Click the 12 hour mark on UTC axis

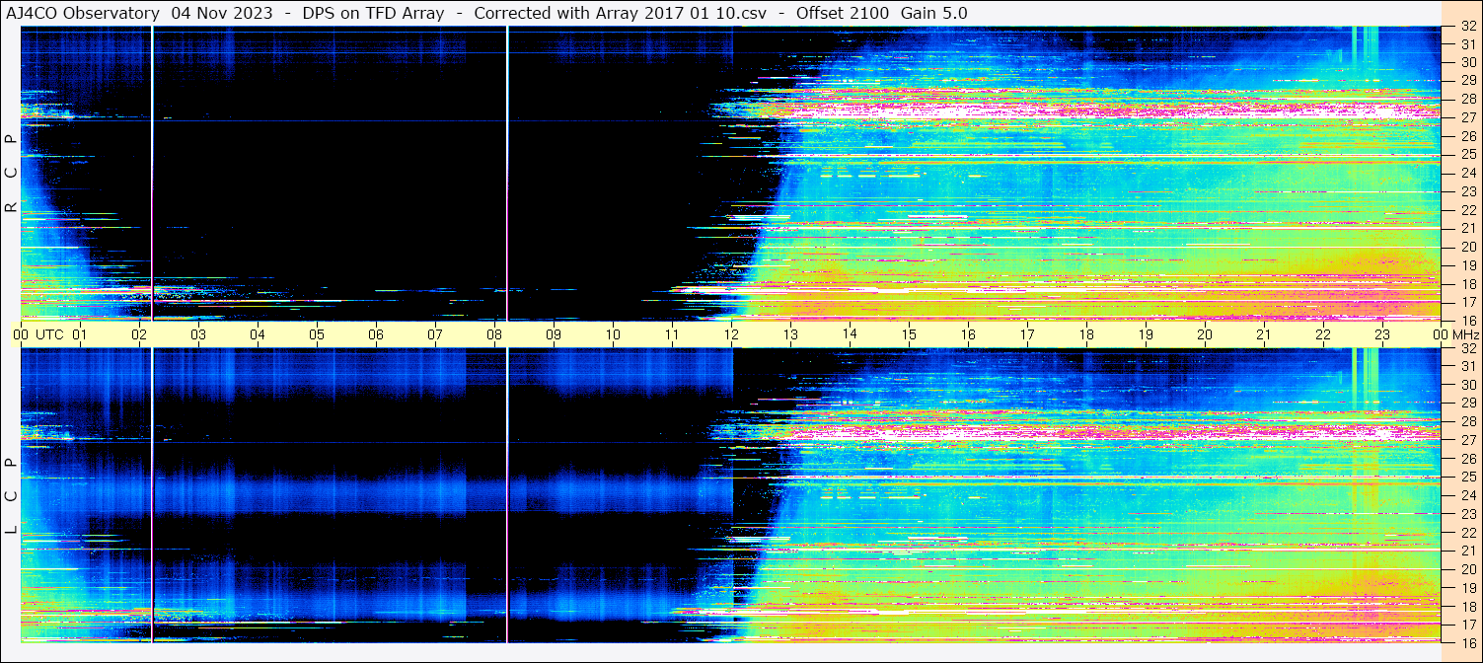[x=731, y=334]
